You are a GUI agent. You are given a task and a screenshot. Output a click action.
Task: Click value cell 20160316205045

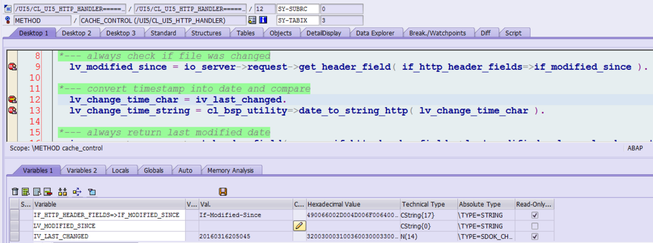(x=246, y=237)
